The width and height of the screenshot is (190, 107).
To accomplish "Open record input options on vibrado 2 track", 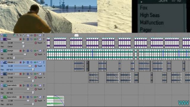I will coord(24,74).
